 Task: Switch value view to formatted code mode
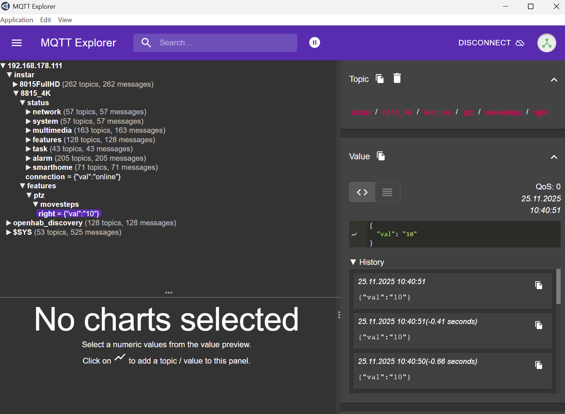[x=362, y=192]
